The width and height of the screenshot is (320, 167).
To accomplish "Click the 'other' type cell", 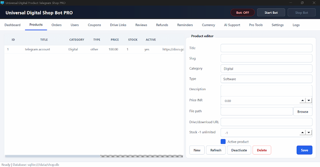I will point(94,49).
